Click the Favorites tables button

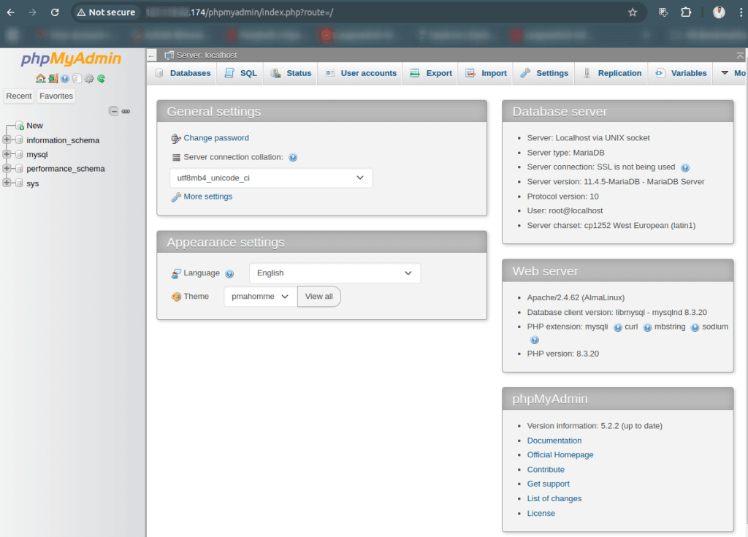click(x=56, y=96)
